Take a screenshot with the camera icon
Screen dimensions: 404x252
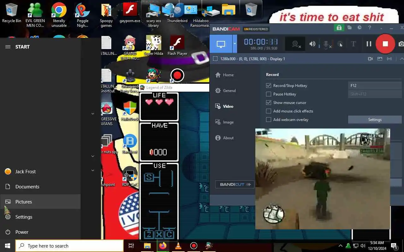[x=401, y=44]
